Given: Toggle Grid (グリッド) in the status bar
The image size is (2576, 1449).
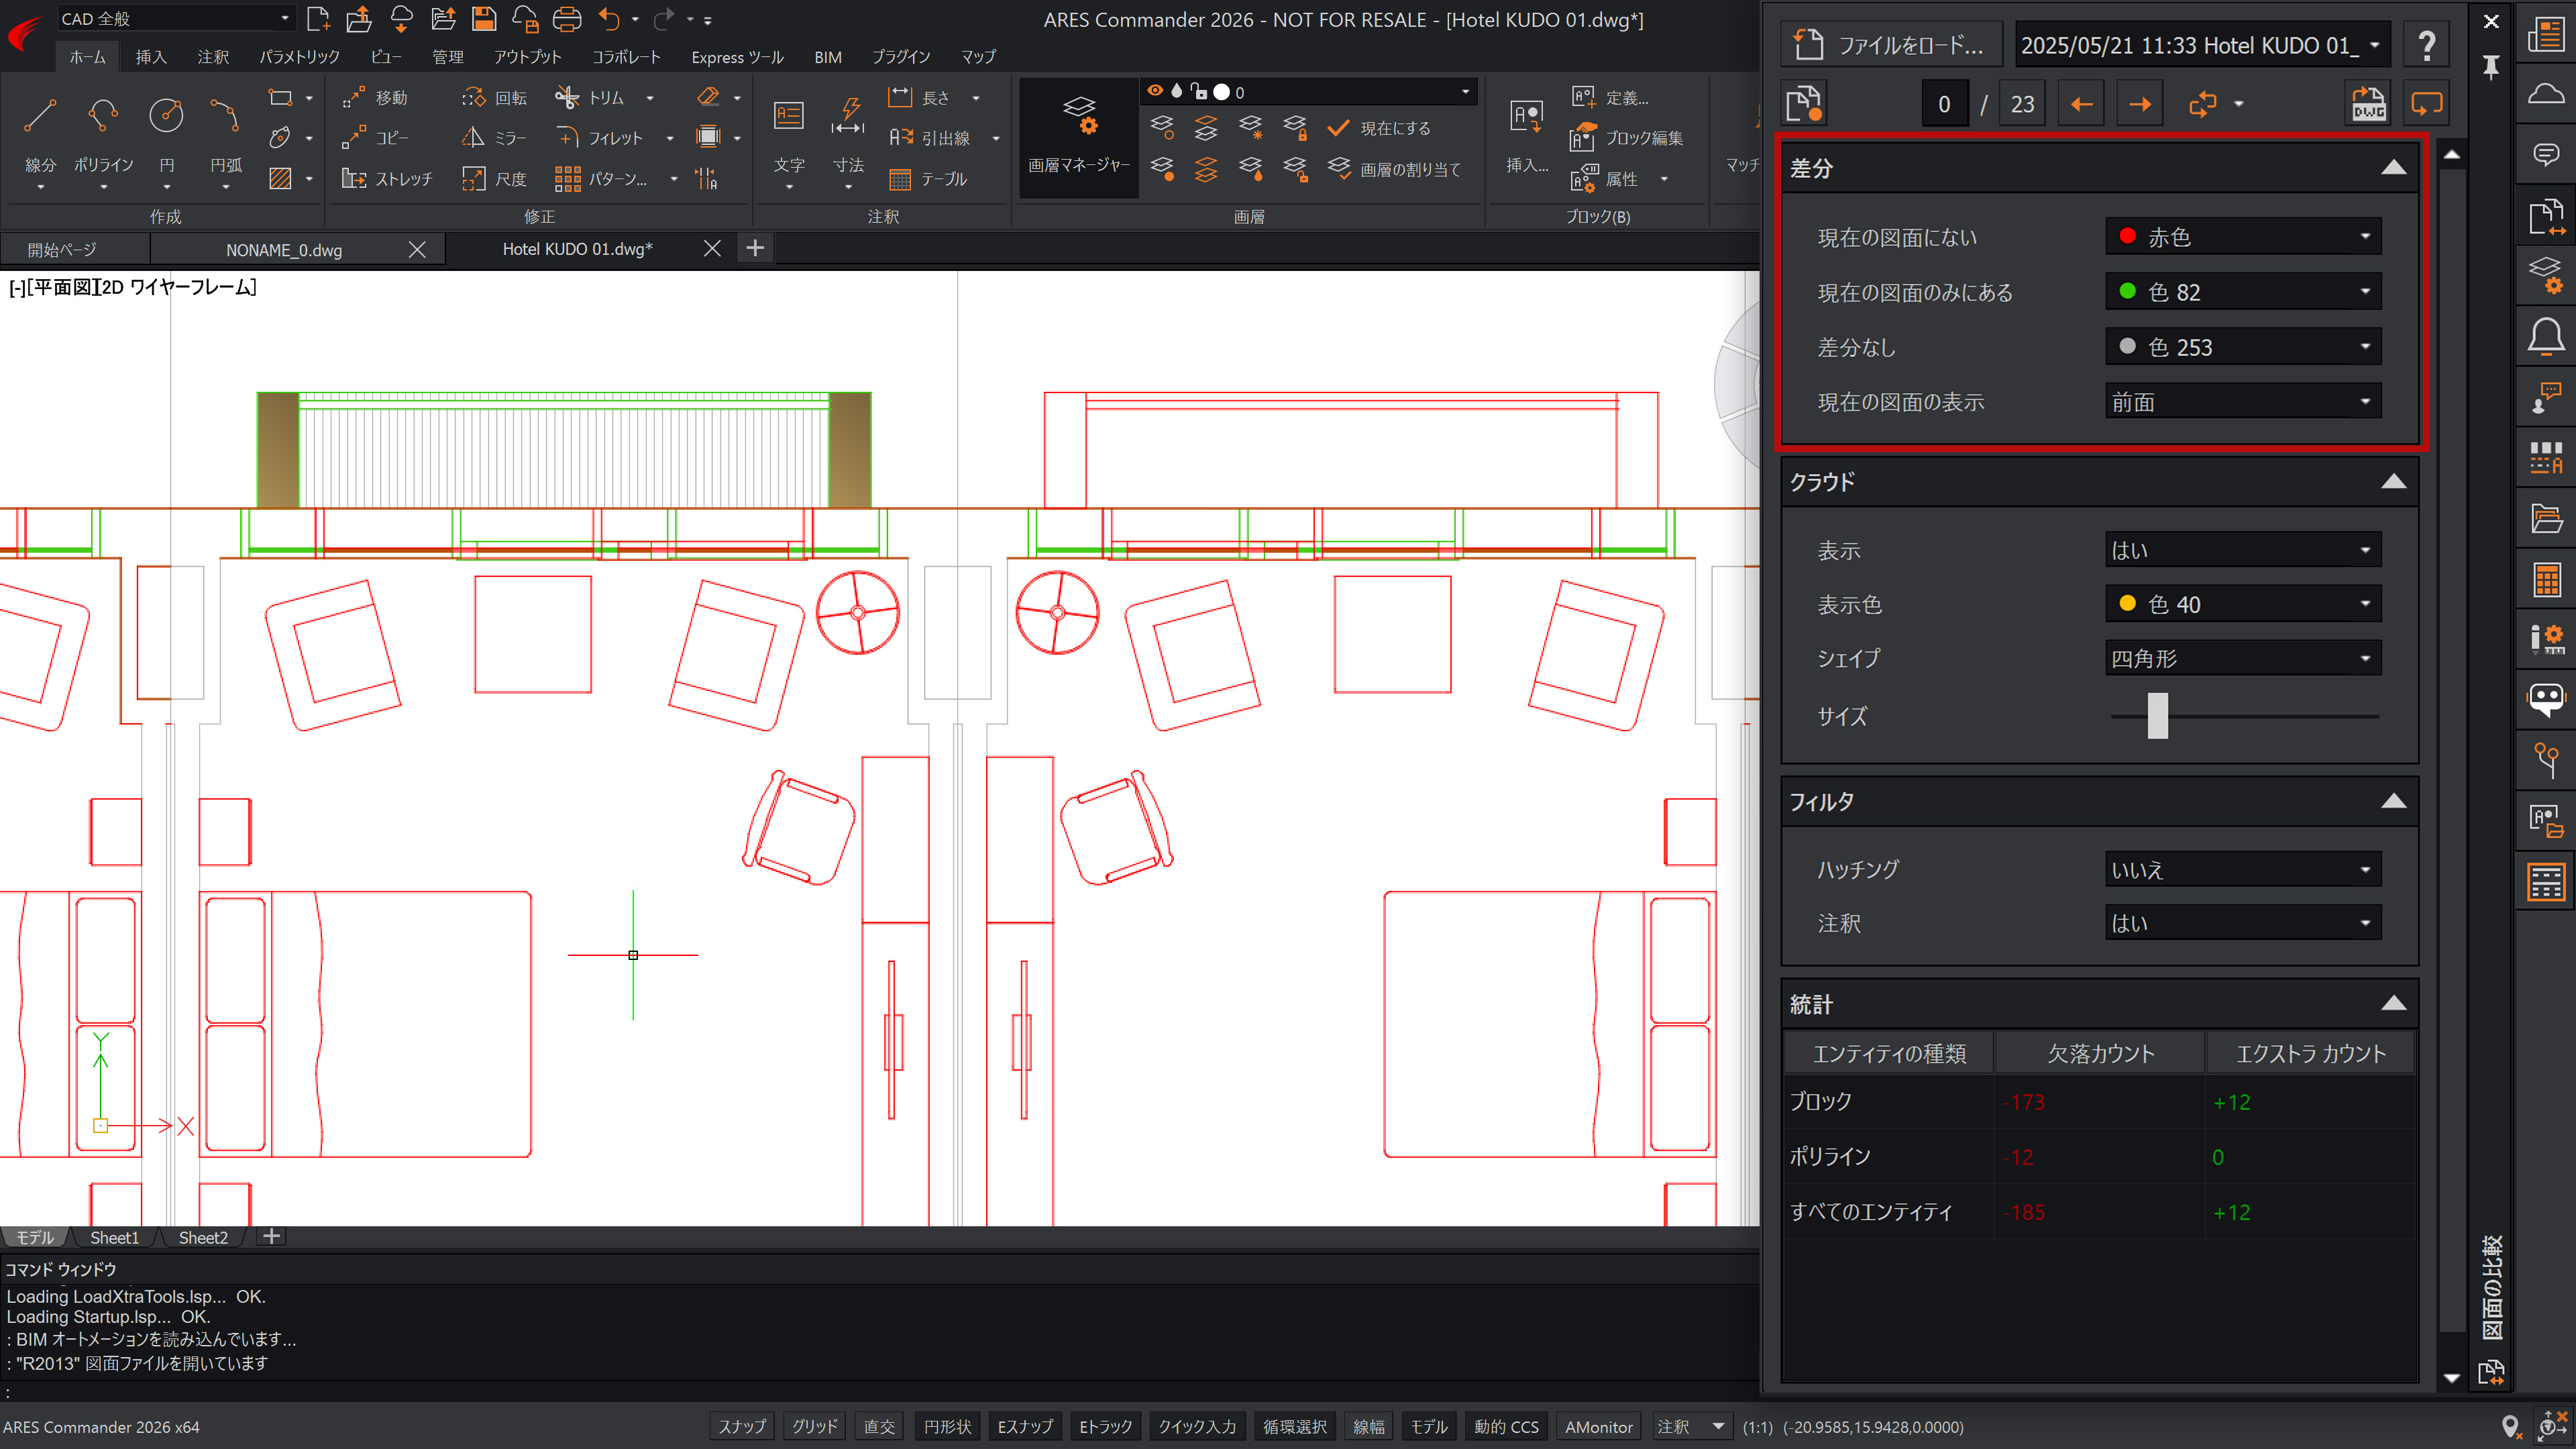Looking at the screenshot, I should click(814, 1426).
